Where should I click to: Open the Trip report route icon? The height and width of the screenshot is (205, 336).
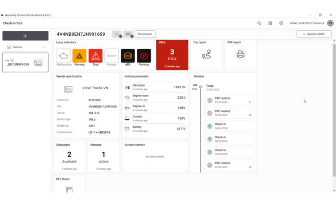(x=206, y=54)
